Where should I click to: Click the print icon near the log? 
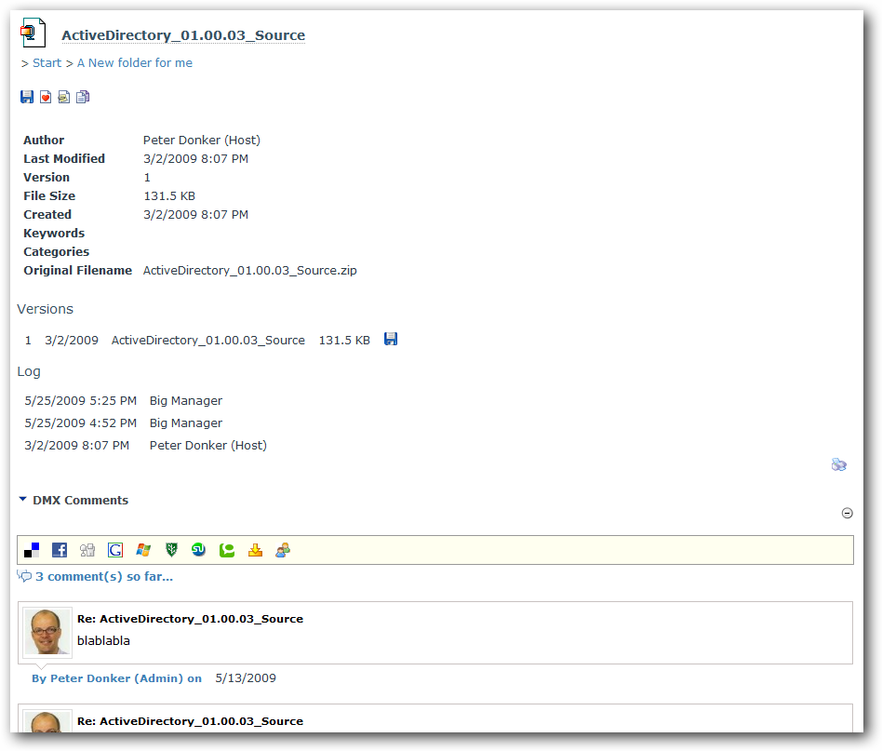[838, 464]
